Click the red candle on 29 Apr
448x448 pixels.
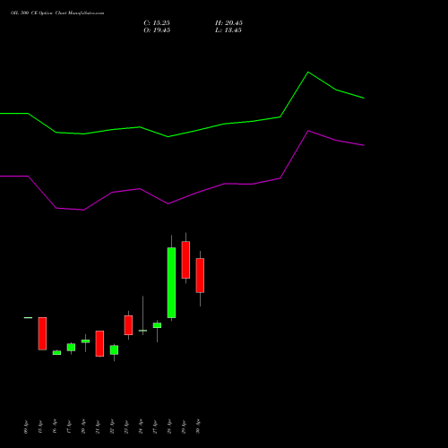point(185,260)
